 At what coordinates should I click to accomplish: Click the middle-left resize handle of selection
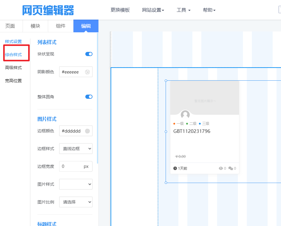click(166, 132)
